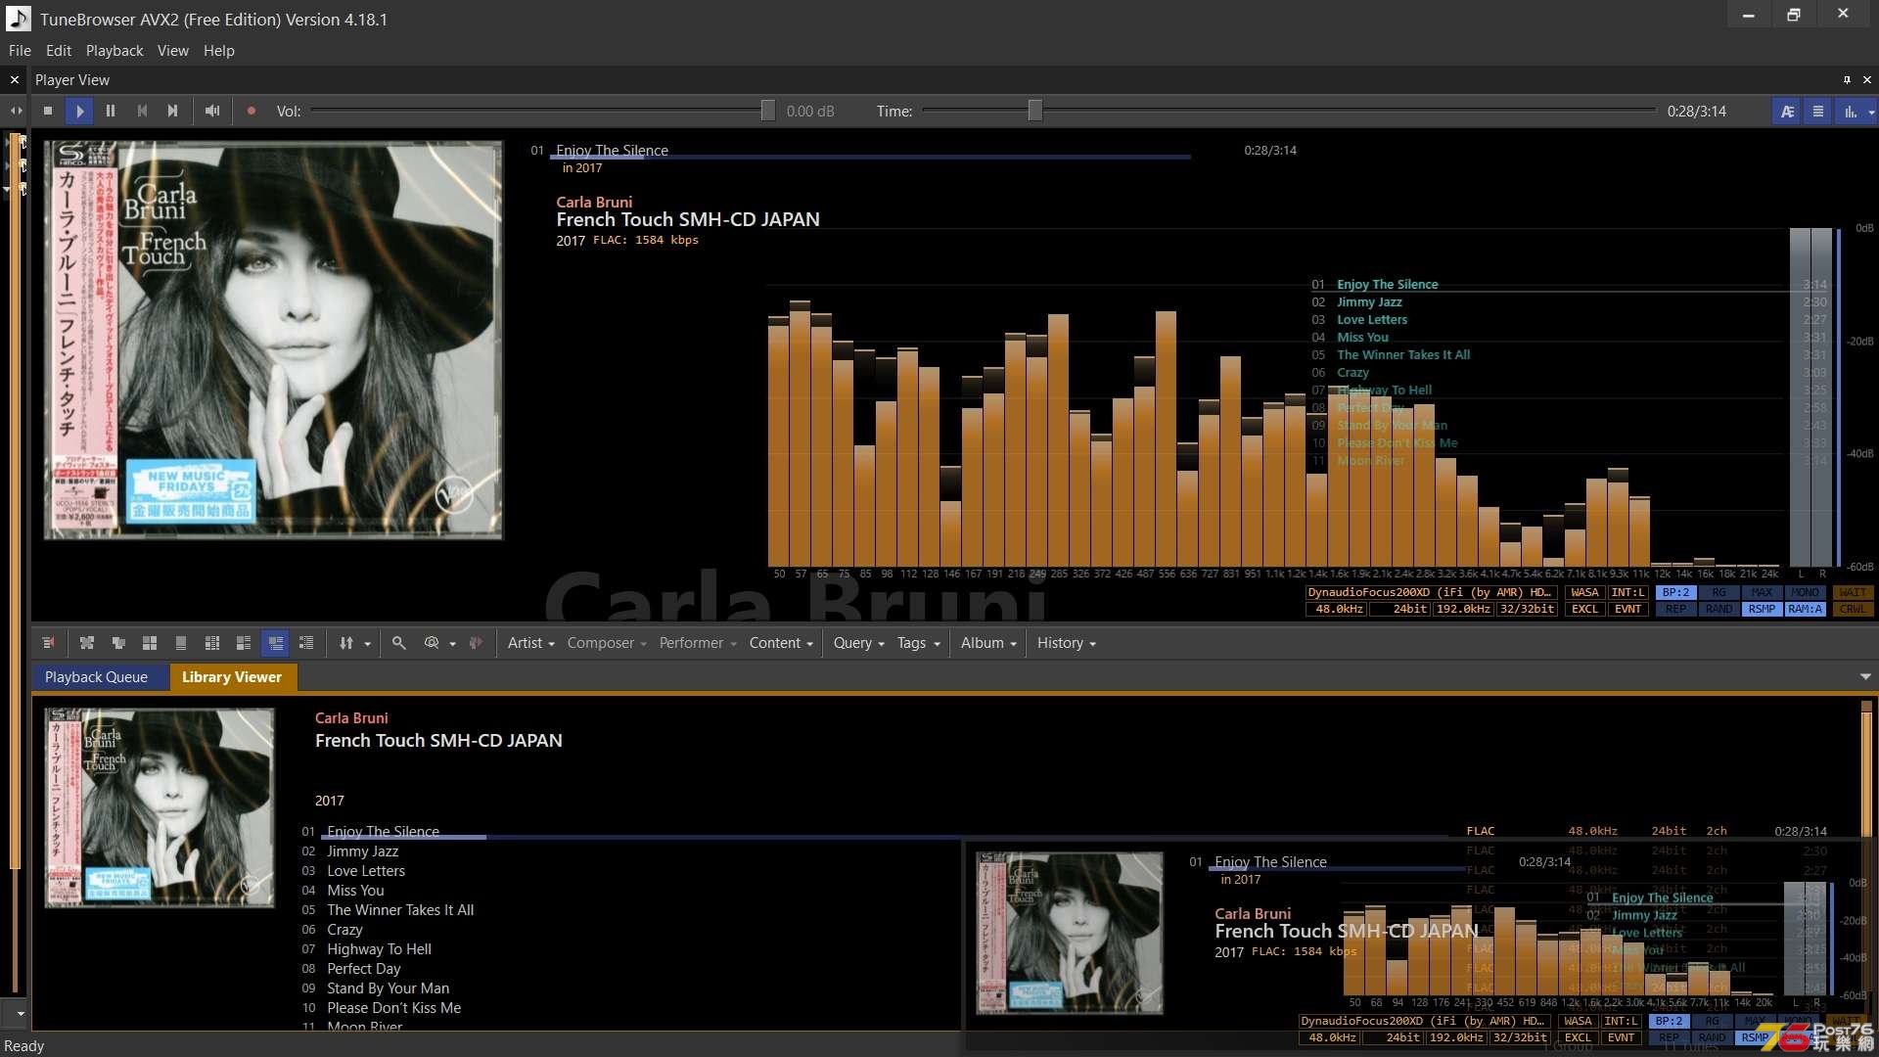
Task: Toggle the RAM:A indicator in Player View
Action: (1805, 609)
